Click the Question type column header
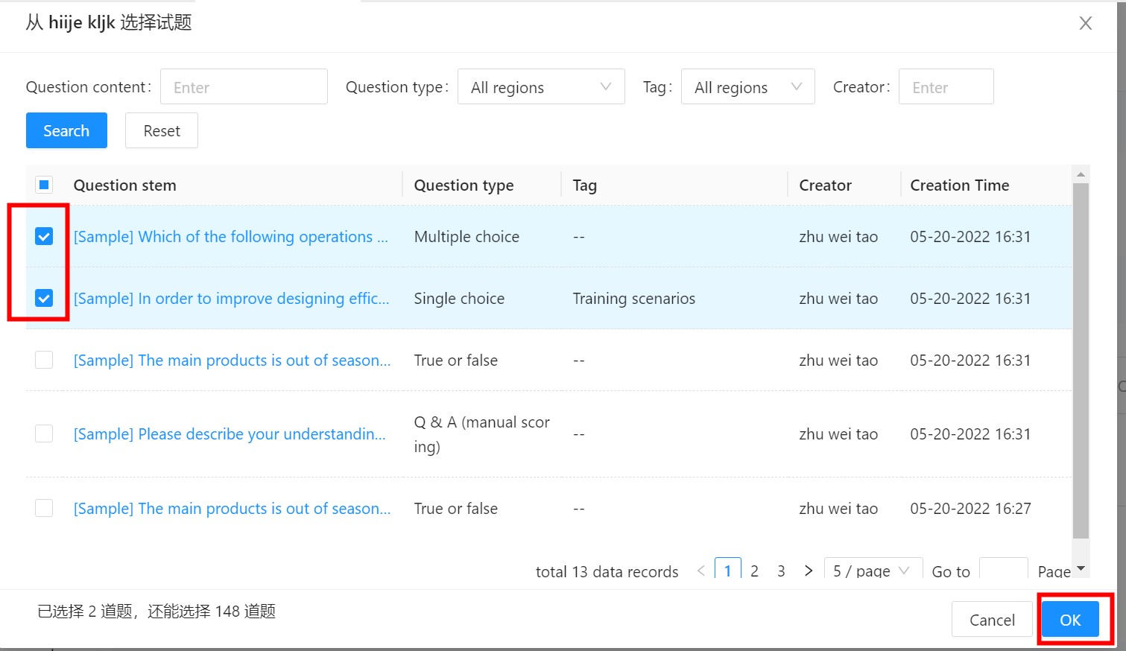 pos(464,185)
